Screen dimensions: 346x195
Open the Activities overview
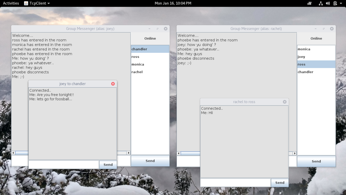click(11, 3)
